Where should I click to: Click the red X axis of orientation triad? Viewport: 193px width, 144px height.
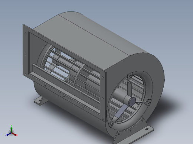pyautogui.click(x=14, y=134)
